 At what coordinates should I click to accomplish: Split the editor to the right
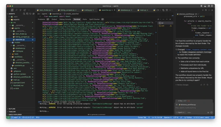pos(167,10)
